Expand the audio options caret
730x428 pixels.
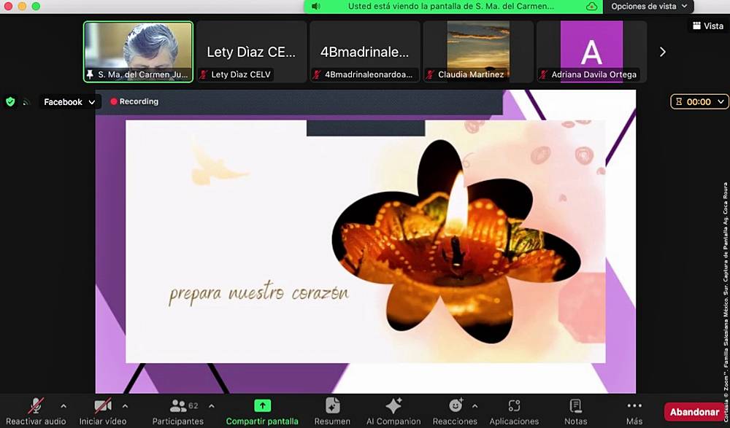click(64, 406)
